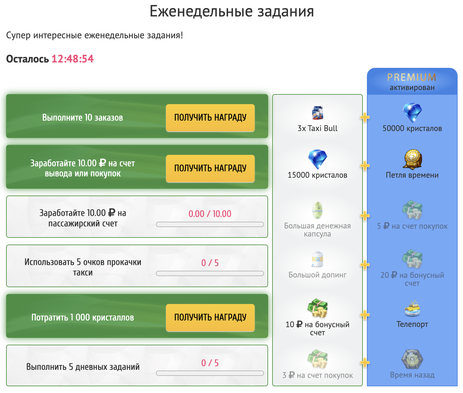Claim reward for Потратить 1 000 кристаллов
Image resolution: width=463 pixels, height=393 pixels.
click(210, 317)
